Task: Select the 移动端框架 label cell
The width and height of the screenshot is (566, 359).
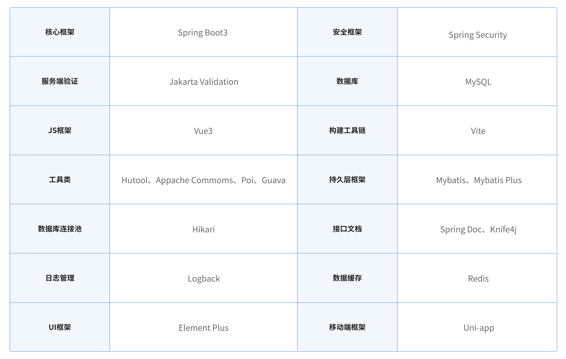Action: 347,327
